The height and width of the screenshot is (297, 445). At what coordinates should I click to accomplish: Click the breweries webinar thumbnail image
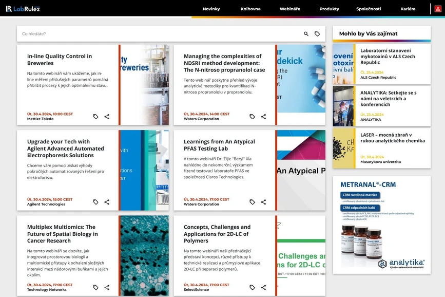coord(144,85)
